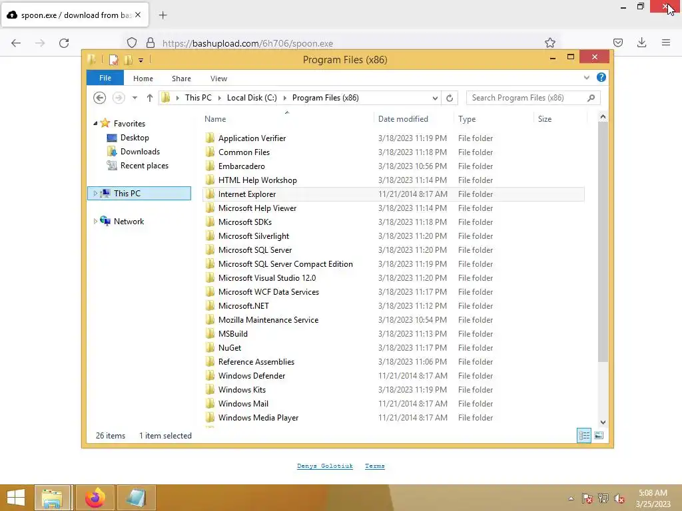682x511 pixels.
Task: Open the recent locations dropdown
Action: [135, 98]
